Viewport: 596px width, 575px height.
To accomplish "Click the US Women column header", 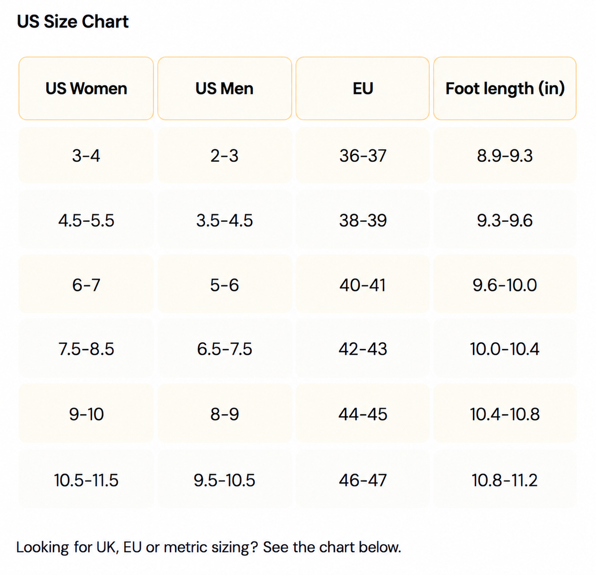I will 86,89.
